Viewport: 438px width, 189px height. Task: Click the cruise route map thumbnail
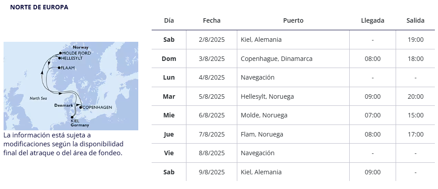(x=71, y=86)
